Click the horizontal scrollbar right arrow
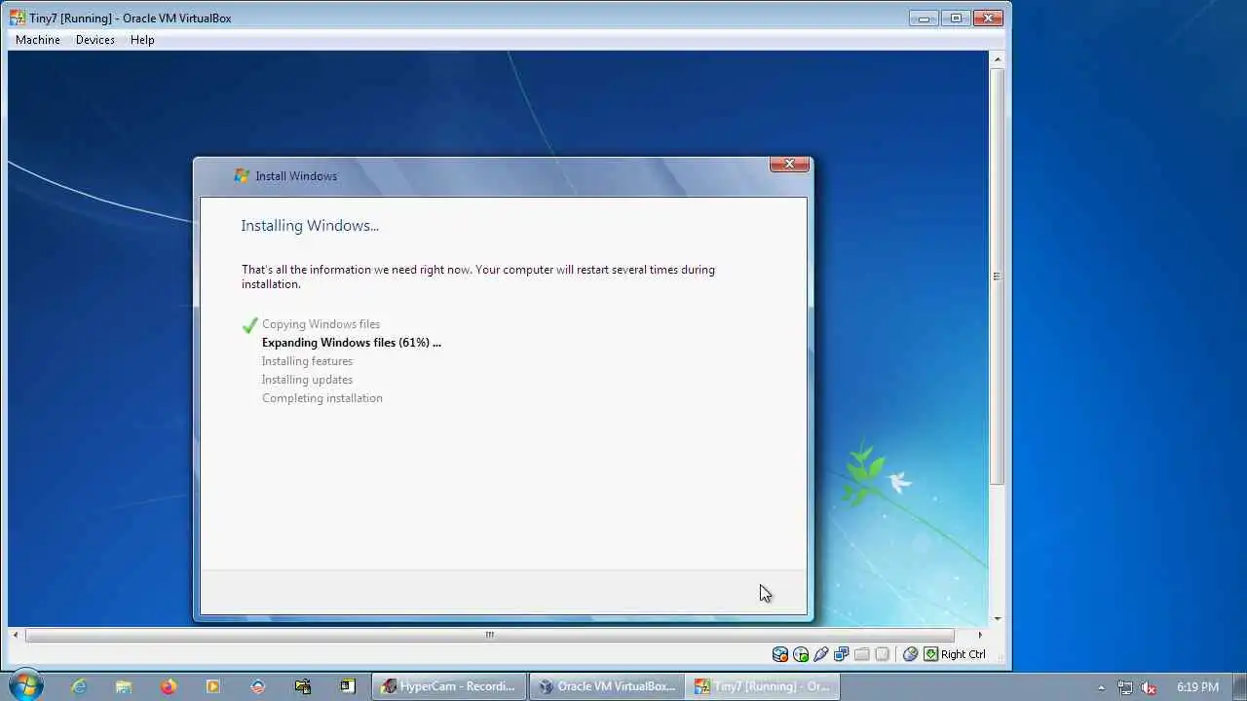Screen dimensions: 1247x701 click(980, 635)
